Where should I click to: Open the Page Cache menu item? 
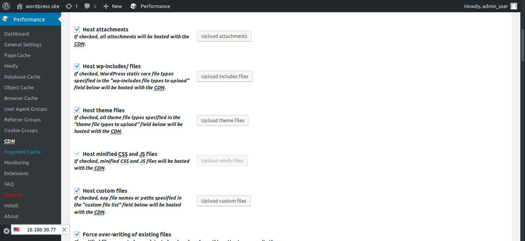17,55
